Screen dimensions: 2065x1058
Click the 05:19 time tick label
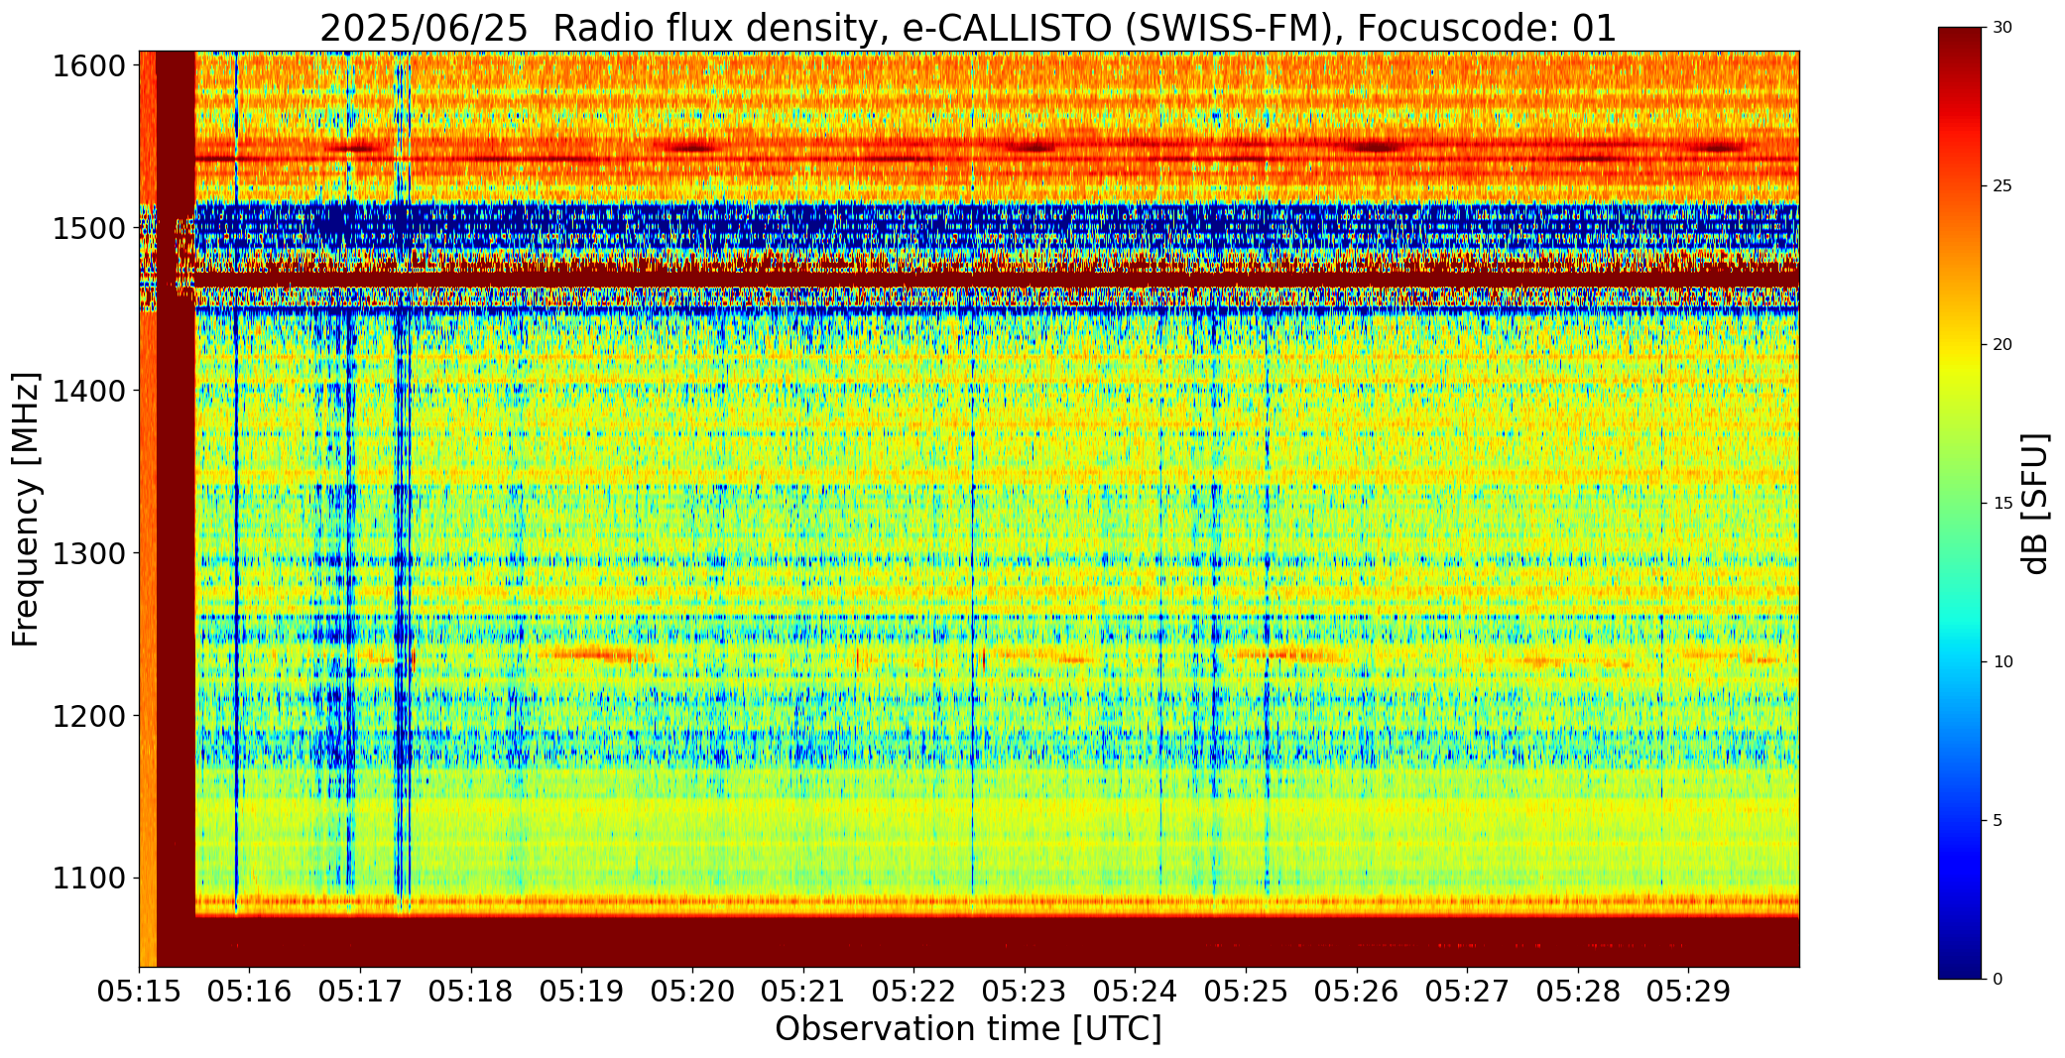point(582,992)
